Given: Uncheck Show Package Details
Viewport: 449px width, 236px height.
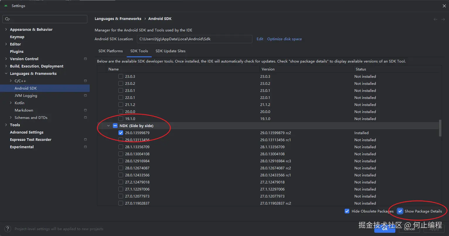Looking at the screenshot, I should (x=400, y=211).
